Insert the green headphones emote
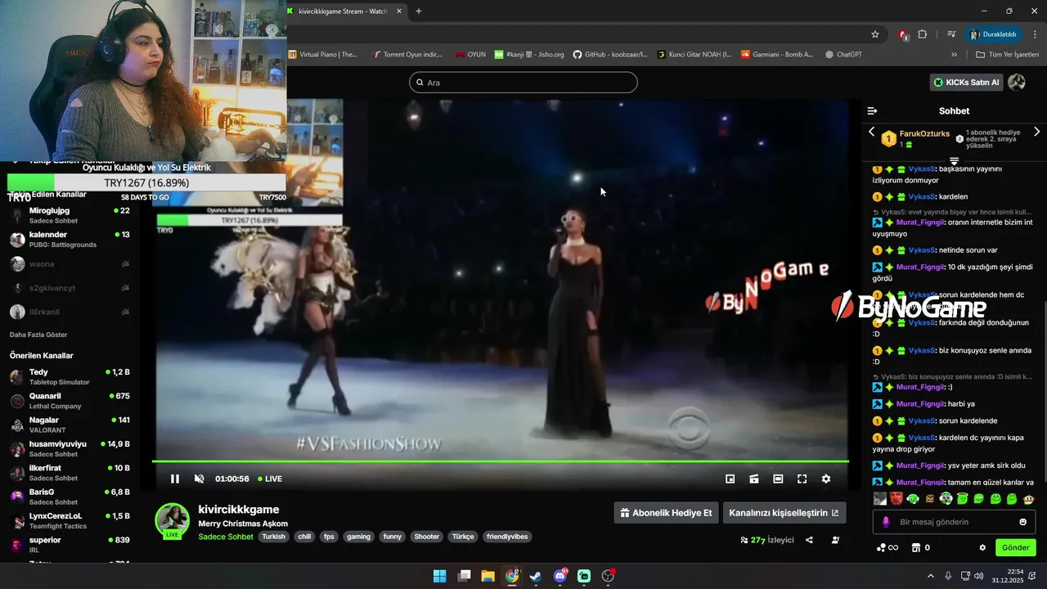Image resolution: width=1047 pixels, height=589 pixels. click(x=913, y=498)
